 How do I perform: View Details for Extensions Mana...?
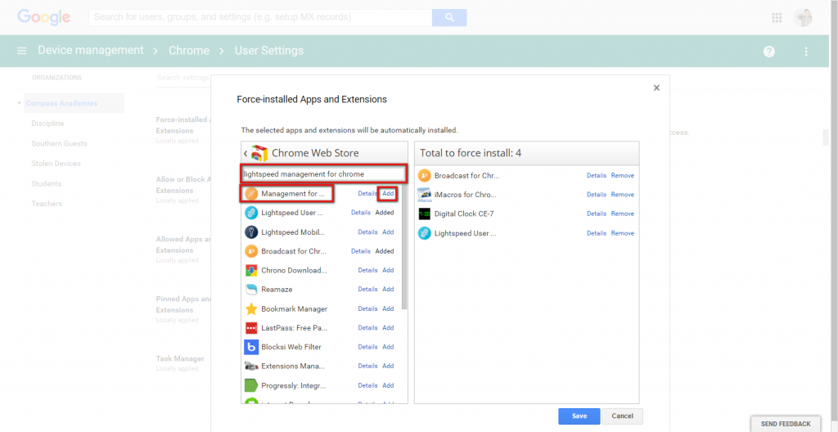pyautogui.click(x=367, y=367)
